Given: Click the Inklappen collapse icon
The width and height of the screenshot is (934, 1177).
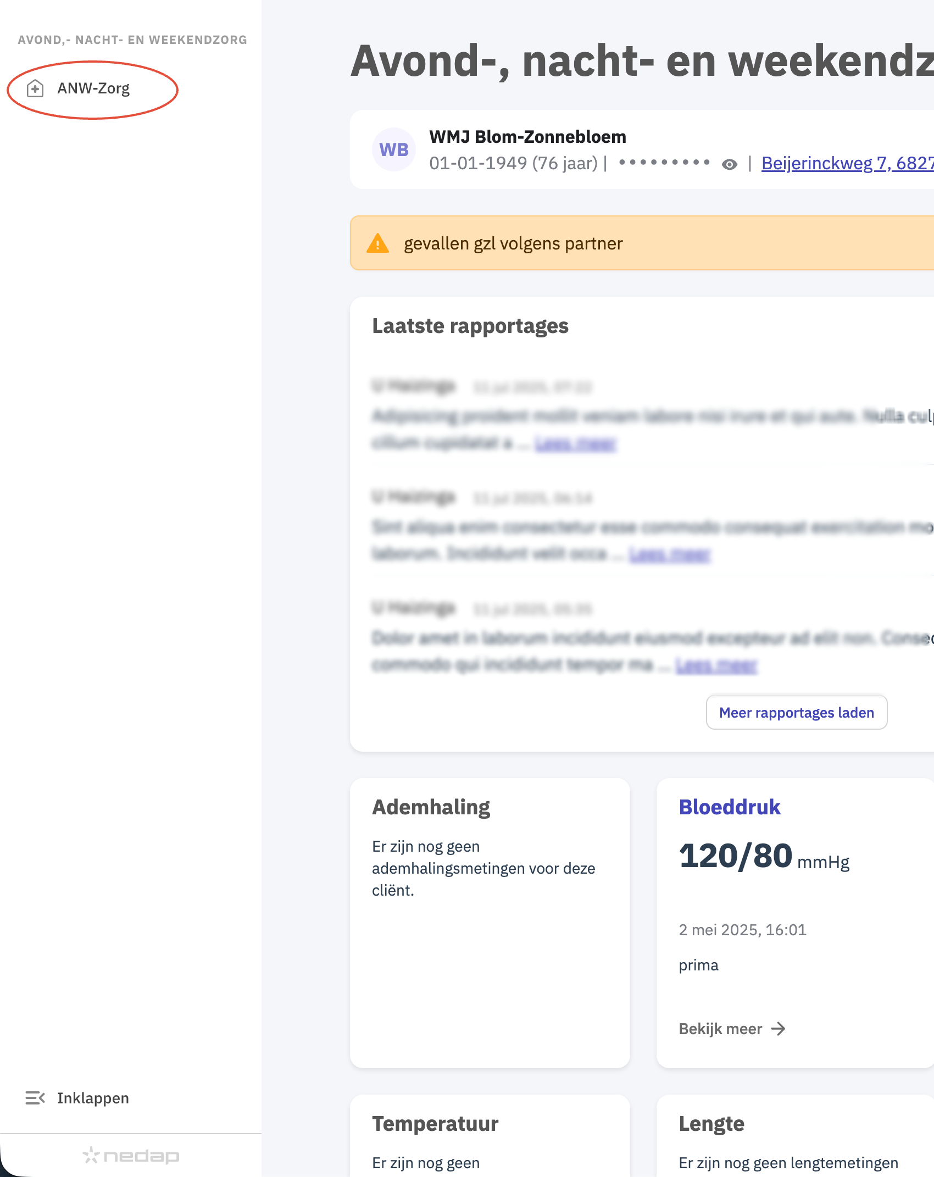Looking at the screenshot, I should tap(35, 1098).
